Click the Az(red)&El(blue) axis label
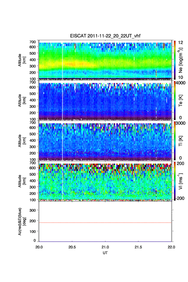188x282 pixels. point(22,221)
